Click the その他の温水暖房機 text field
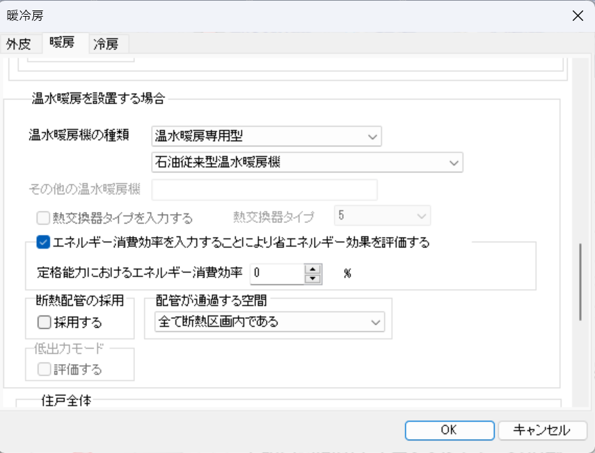 tap(264, 190)
